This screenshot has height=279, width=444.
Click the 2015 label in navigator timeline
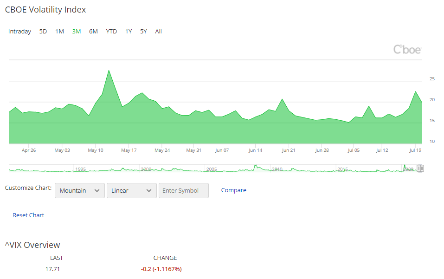pos(343,169)
